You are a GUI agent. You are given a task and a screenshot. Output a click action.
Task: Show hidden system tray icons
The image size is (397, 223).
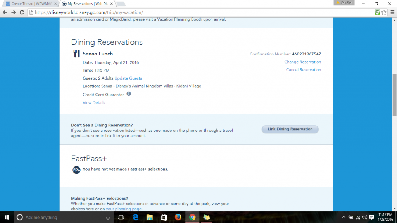point(344,217)
